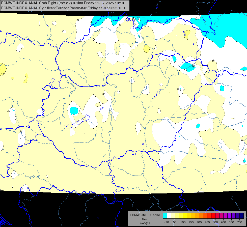Click the '-20' value label in the legend
247x227 pixels.
[167, 222]
